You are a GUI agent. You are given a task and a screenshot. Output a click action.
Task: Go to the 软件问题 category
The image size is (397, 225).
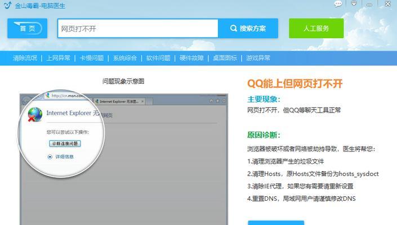pyautogui.click(x=158, y=58)
